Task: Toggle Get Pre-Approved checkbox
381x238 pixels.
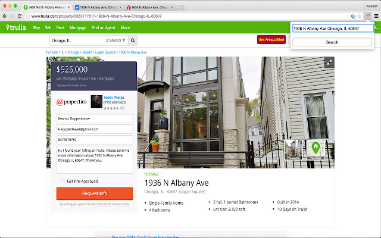Action: tap(63, 181)
